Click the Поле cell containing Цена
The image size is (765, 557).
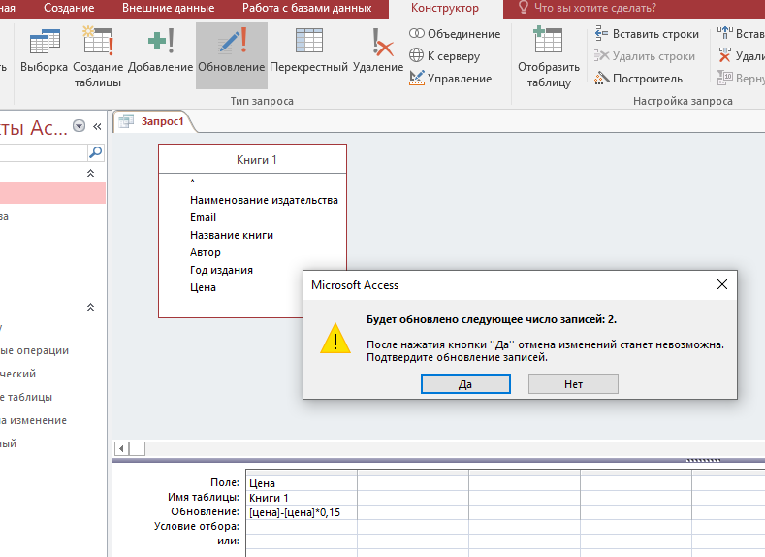(x=302, y=483)
